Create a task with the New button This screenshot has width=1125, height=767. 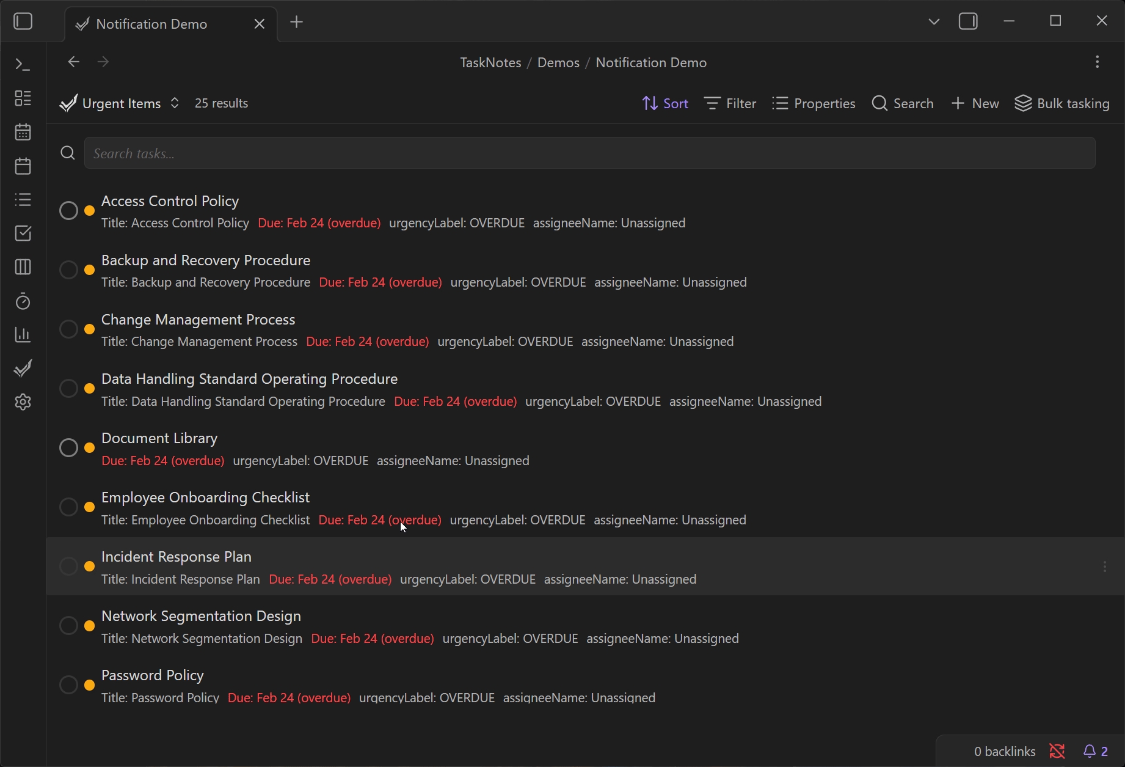[x=975, y=103]
